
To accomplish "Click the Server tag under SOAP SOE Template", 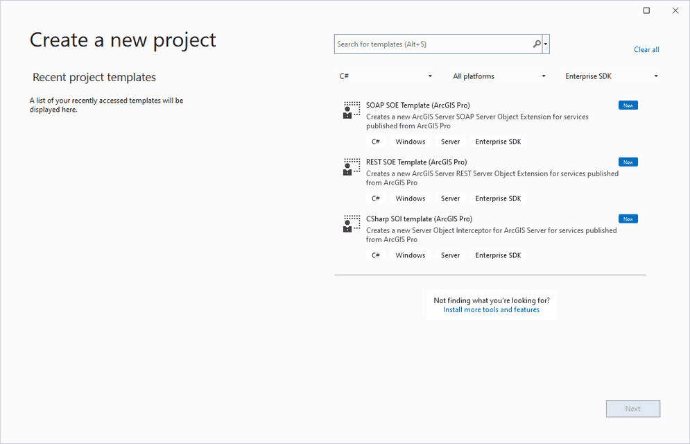I will click(x=450, y=142).
